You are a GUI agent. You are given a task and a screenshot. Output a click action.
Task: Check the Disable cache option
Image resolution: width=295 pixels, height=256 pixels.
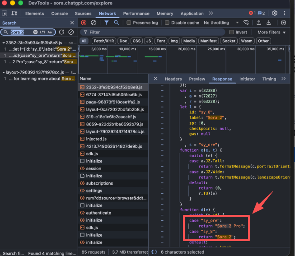coord(167,23)
